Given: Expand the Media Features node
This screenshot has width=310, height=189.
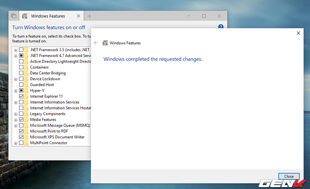Looking at the screenshot, I should pos(15,120).
